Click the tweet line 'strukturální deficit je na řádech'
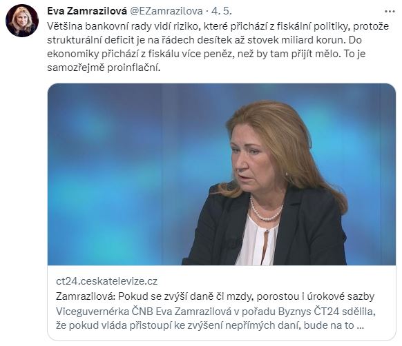This screenshot has height=346, width=402. coord(204,40)
